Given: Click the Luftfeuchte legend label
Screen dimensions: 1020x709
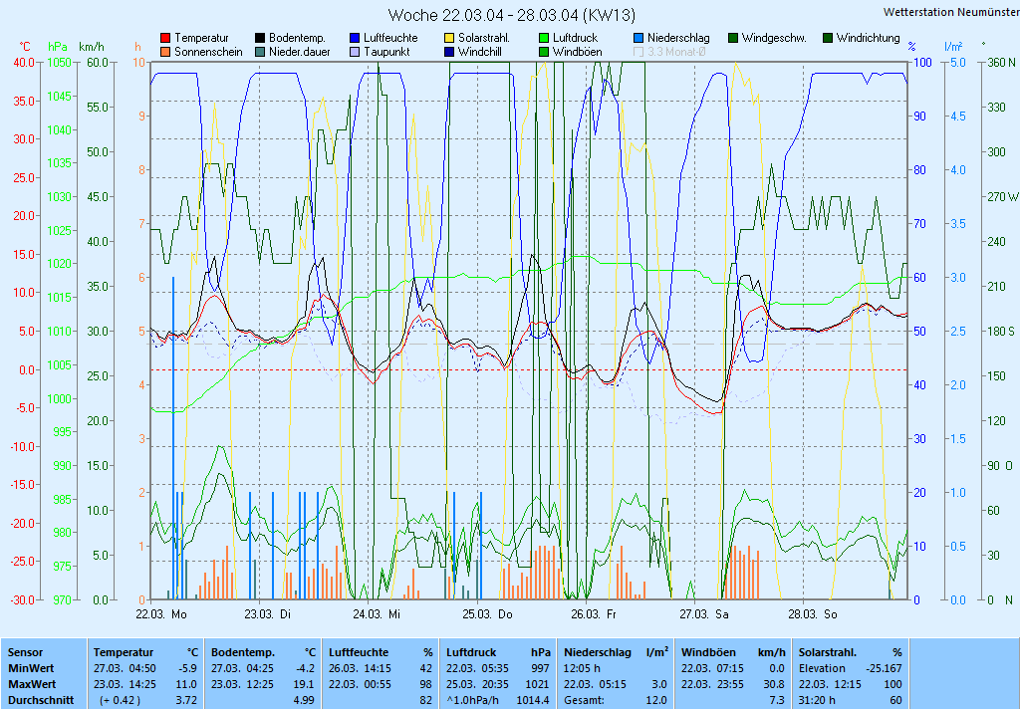Looking at the screenshot, I should (x=390, y=39).
